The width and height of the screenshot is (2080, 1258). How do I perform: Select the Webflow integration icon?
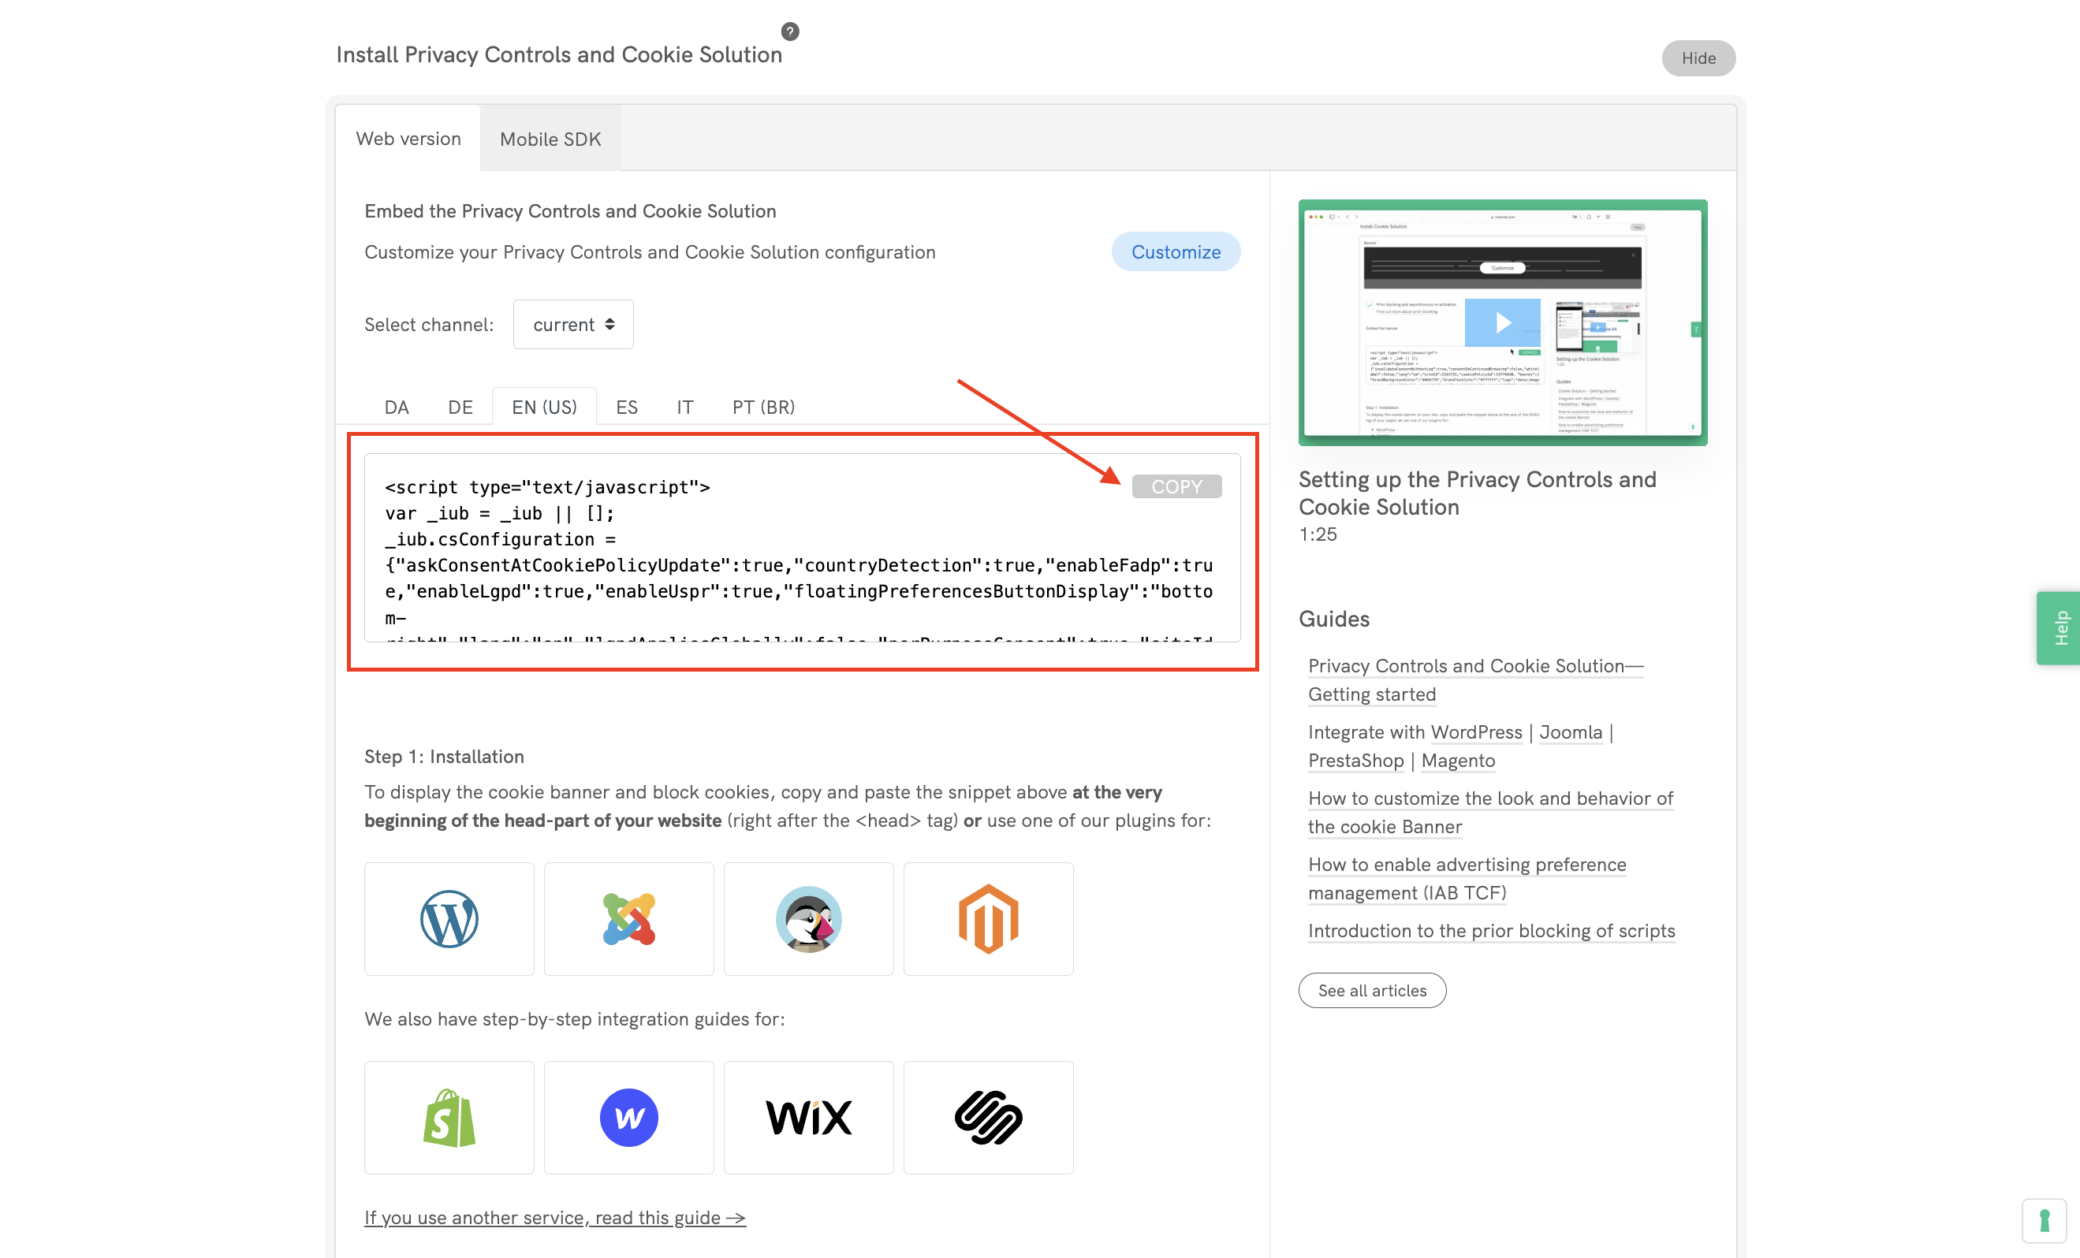(628, 1117)
